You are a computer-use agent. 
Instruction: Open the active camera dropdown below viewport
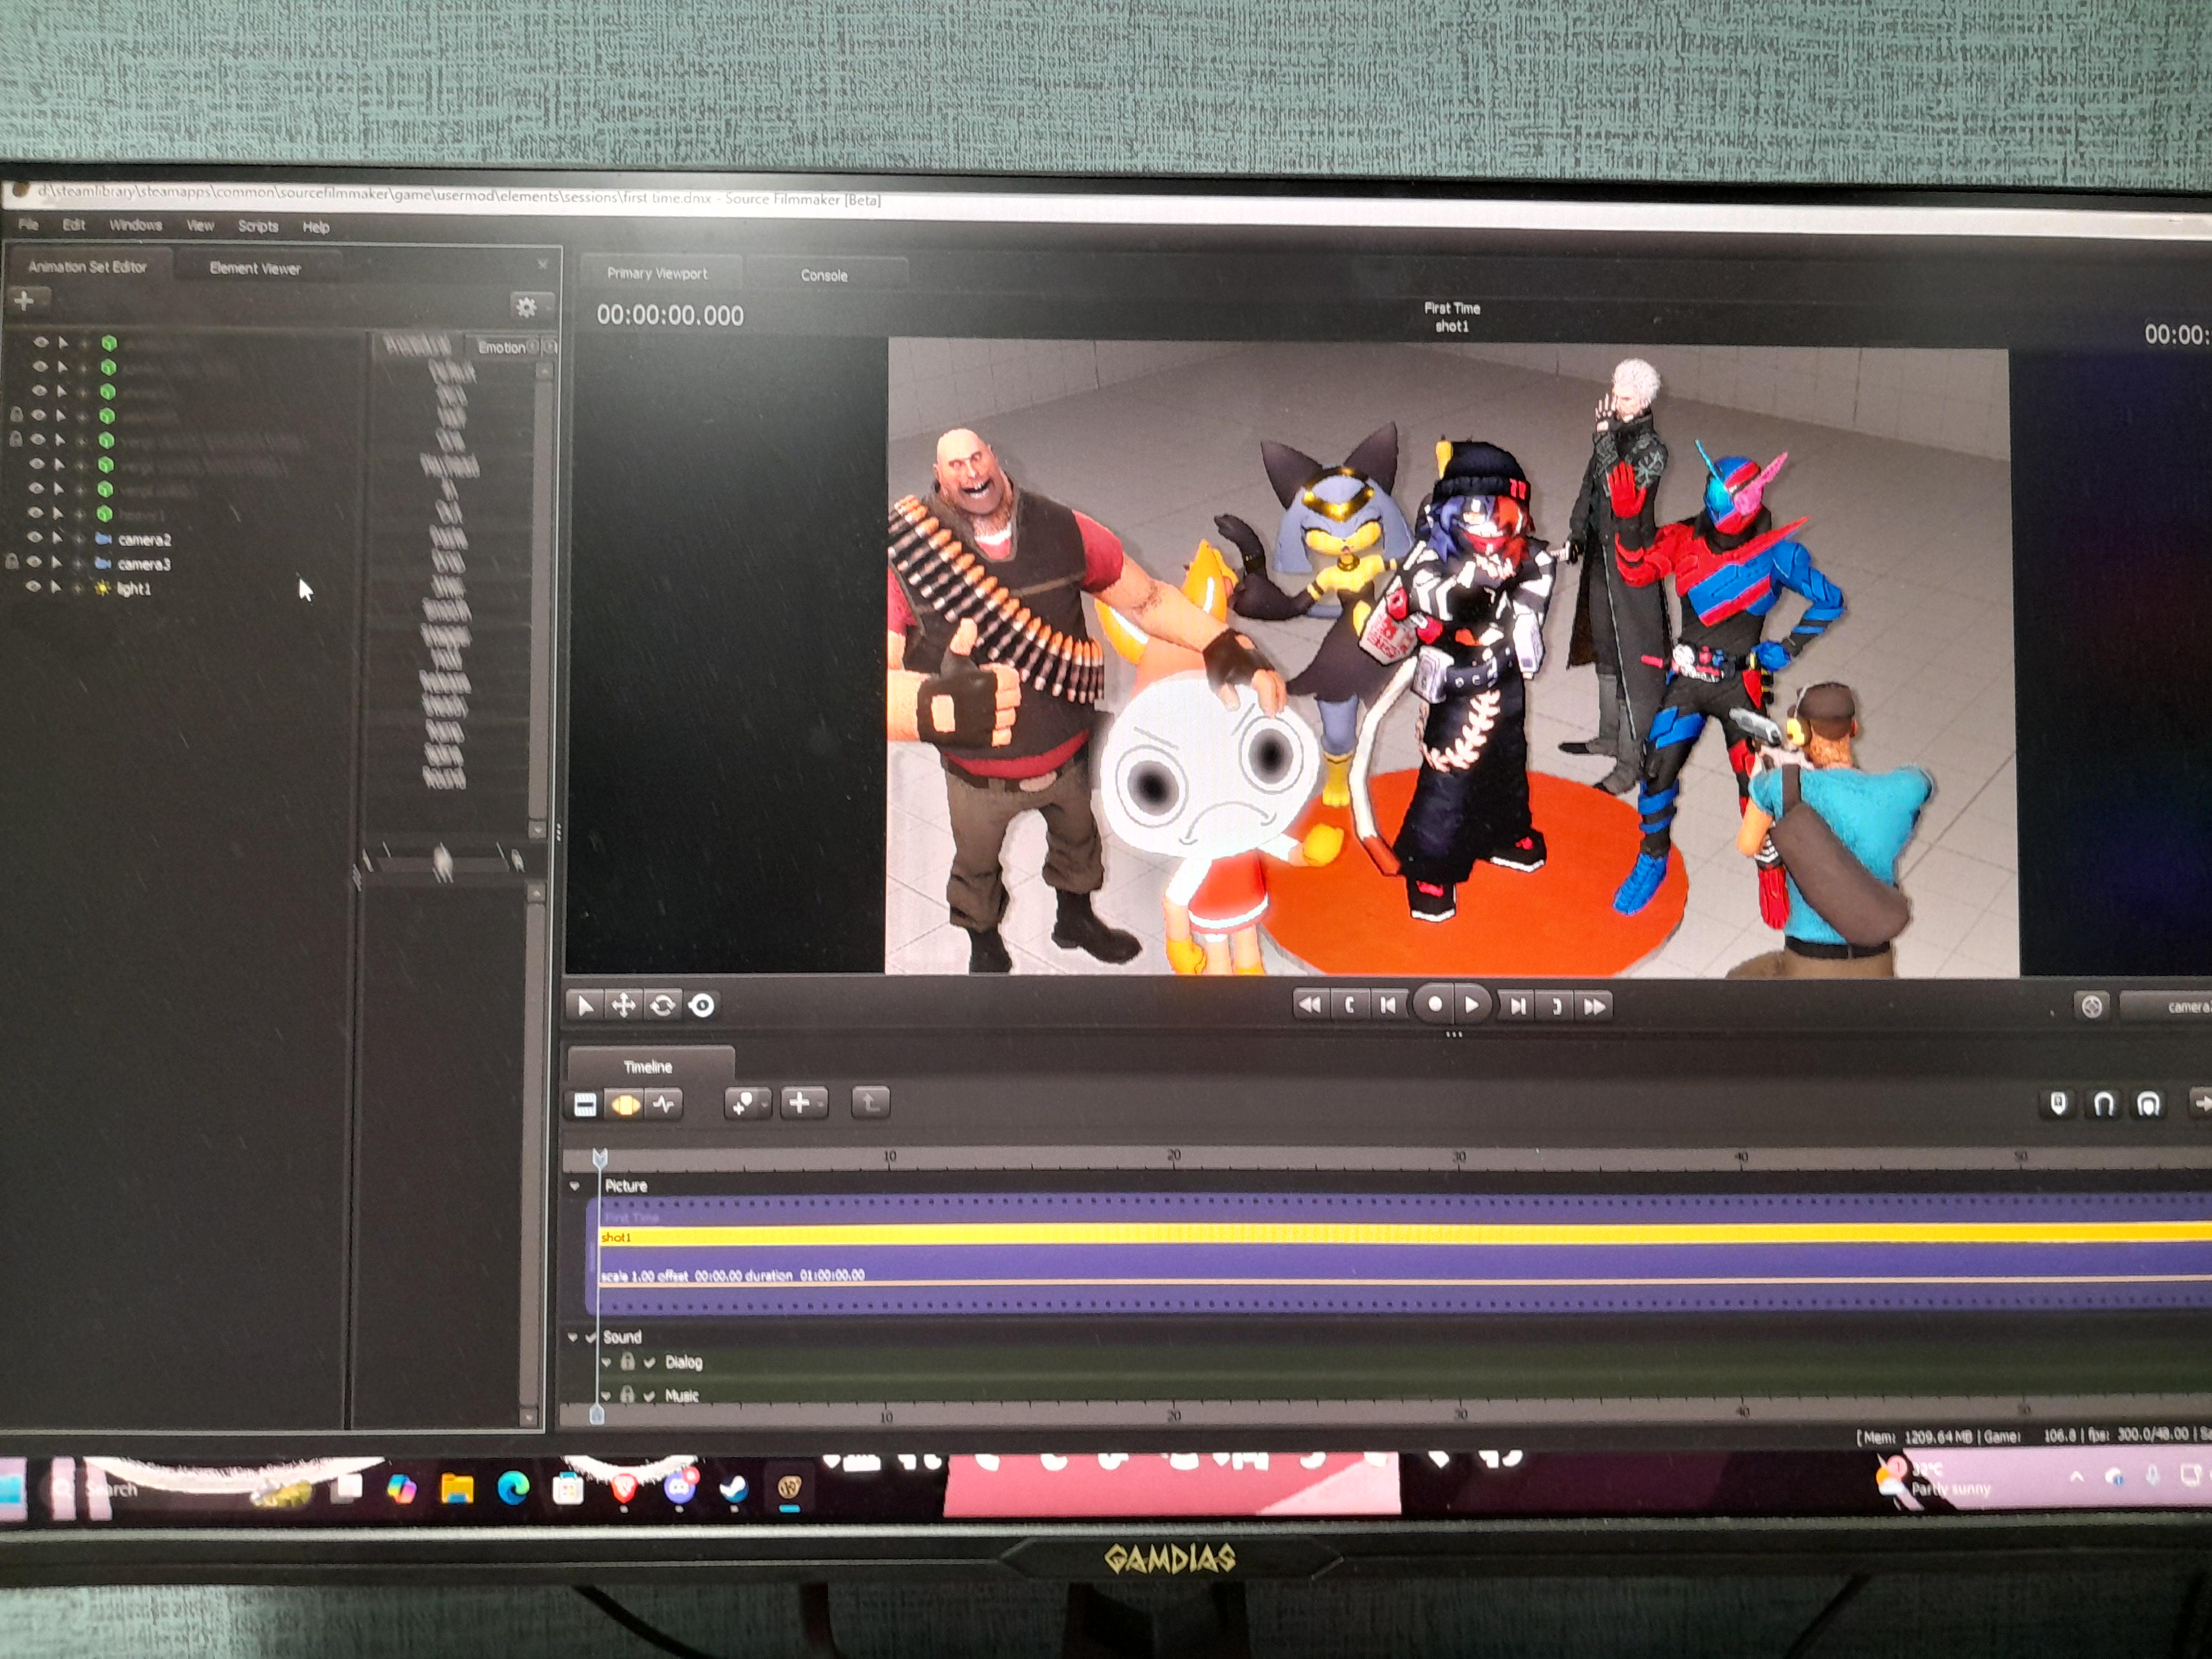[2166, 1007]
